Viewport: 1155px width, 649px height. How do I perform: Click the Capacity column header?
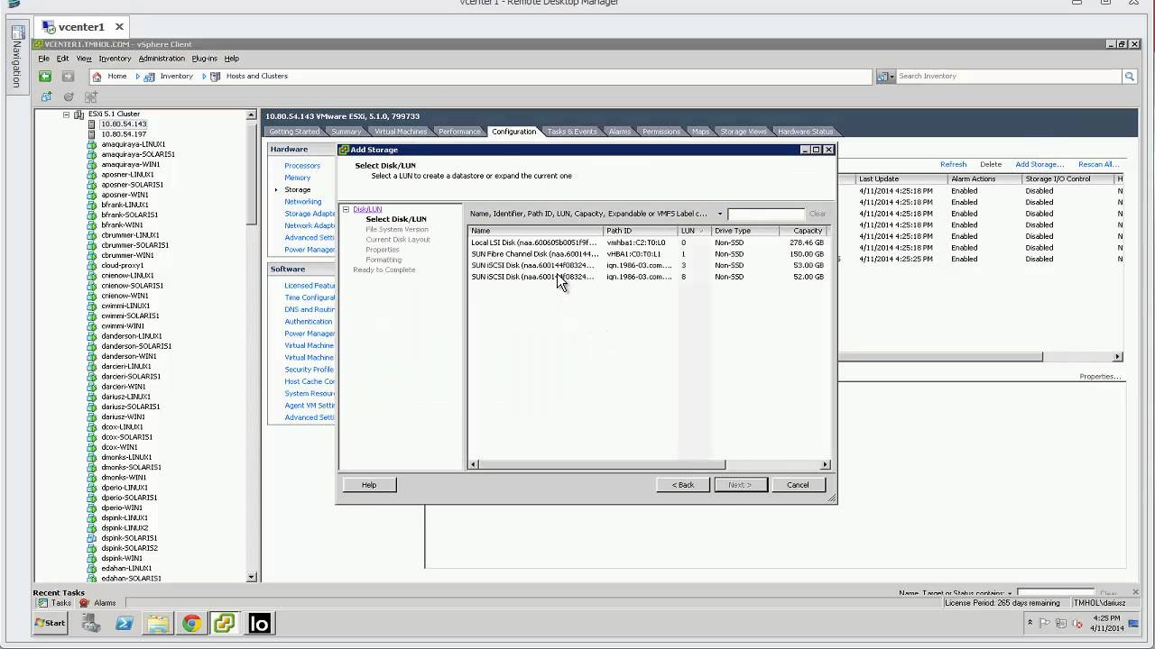point(803,231)
